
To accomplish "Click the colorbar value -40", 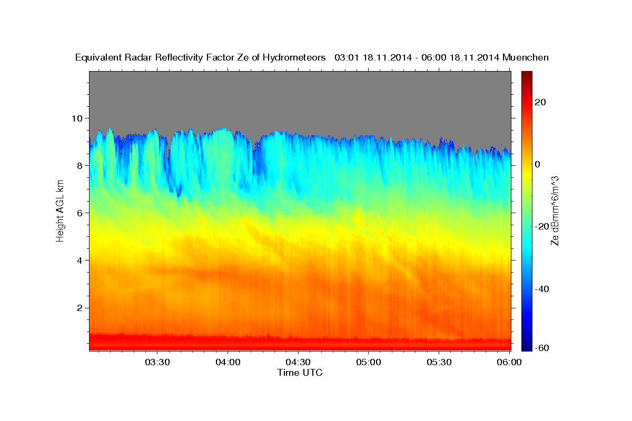I will tap(542, 289).
